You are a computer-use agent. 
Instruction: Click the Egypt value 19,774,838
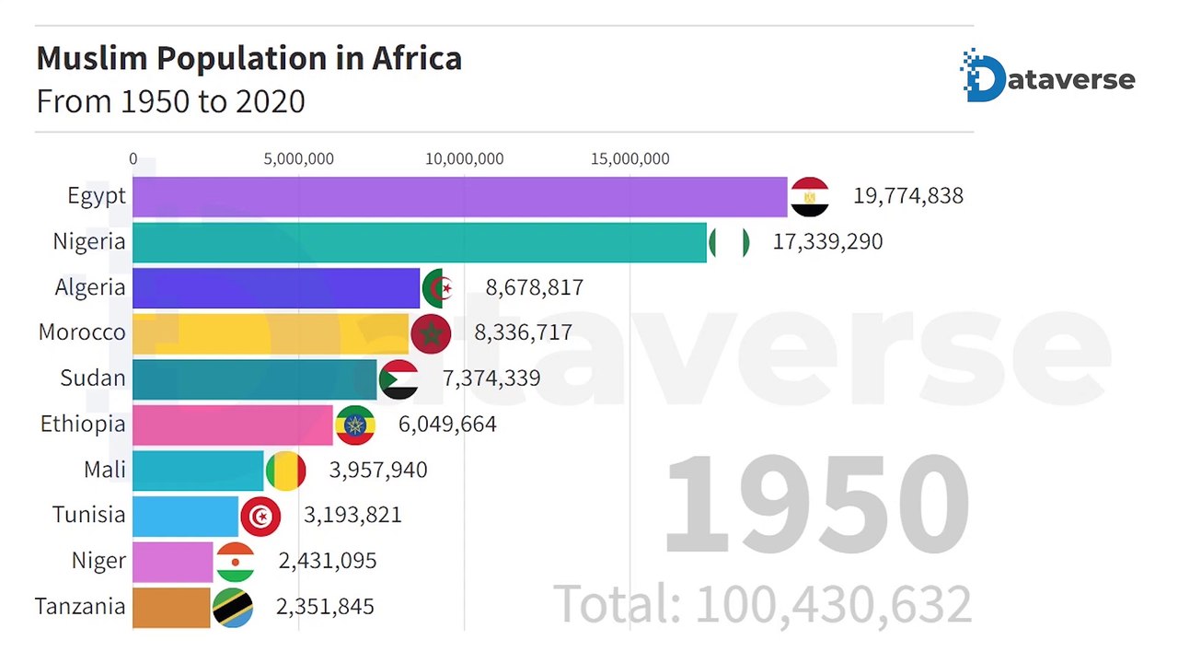click(x=908, y=196)
